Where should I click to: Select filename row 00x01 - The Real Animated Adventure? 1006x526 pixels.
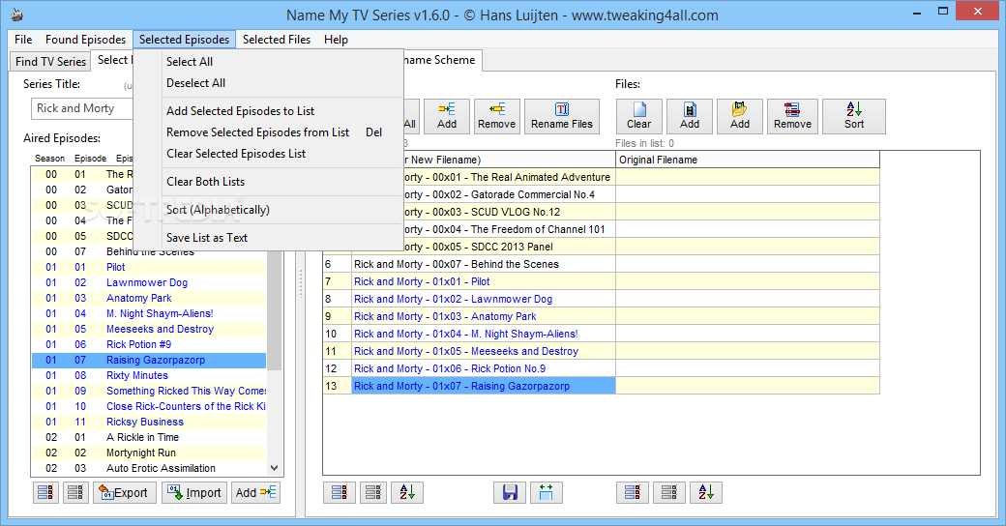pos(509,177)
